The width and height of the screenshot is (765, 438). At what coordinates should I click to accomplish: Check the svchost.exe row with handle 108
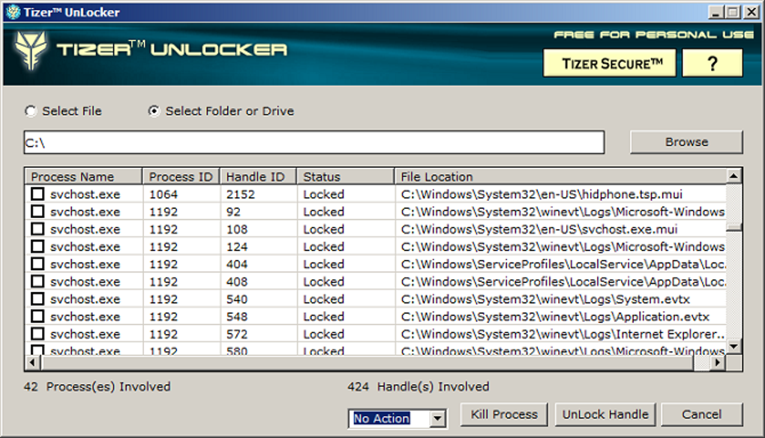point(37,229)
